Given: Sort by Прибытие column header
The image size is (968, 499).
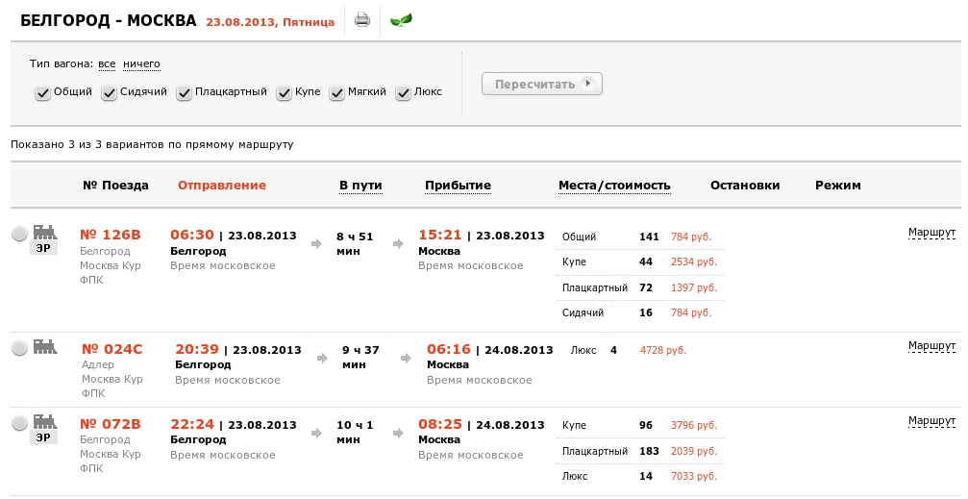Looking at the screenshot, I should click(458, 186).
